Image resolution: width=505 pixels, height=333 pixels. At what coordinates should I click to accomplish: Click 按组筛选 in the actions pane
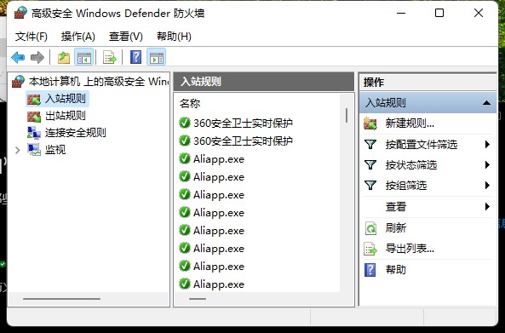[406, 185]
